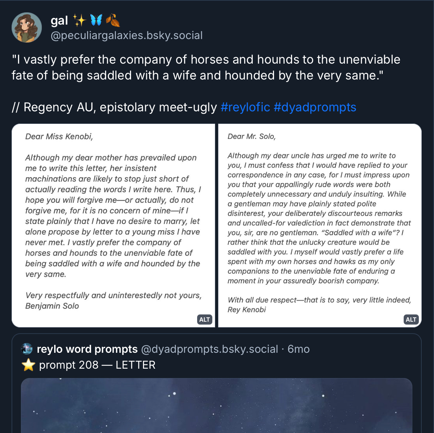434x433 pixels.
Task: Click the sparkles emoji after gal
Action: point(79,20)
